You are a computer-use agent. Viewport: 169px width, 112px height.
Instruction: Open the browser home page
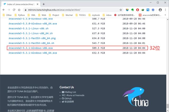[x=19, y=10]
